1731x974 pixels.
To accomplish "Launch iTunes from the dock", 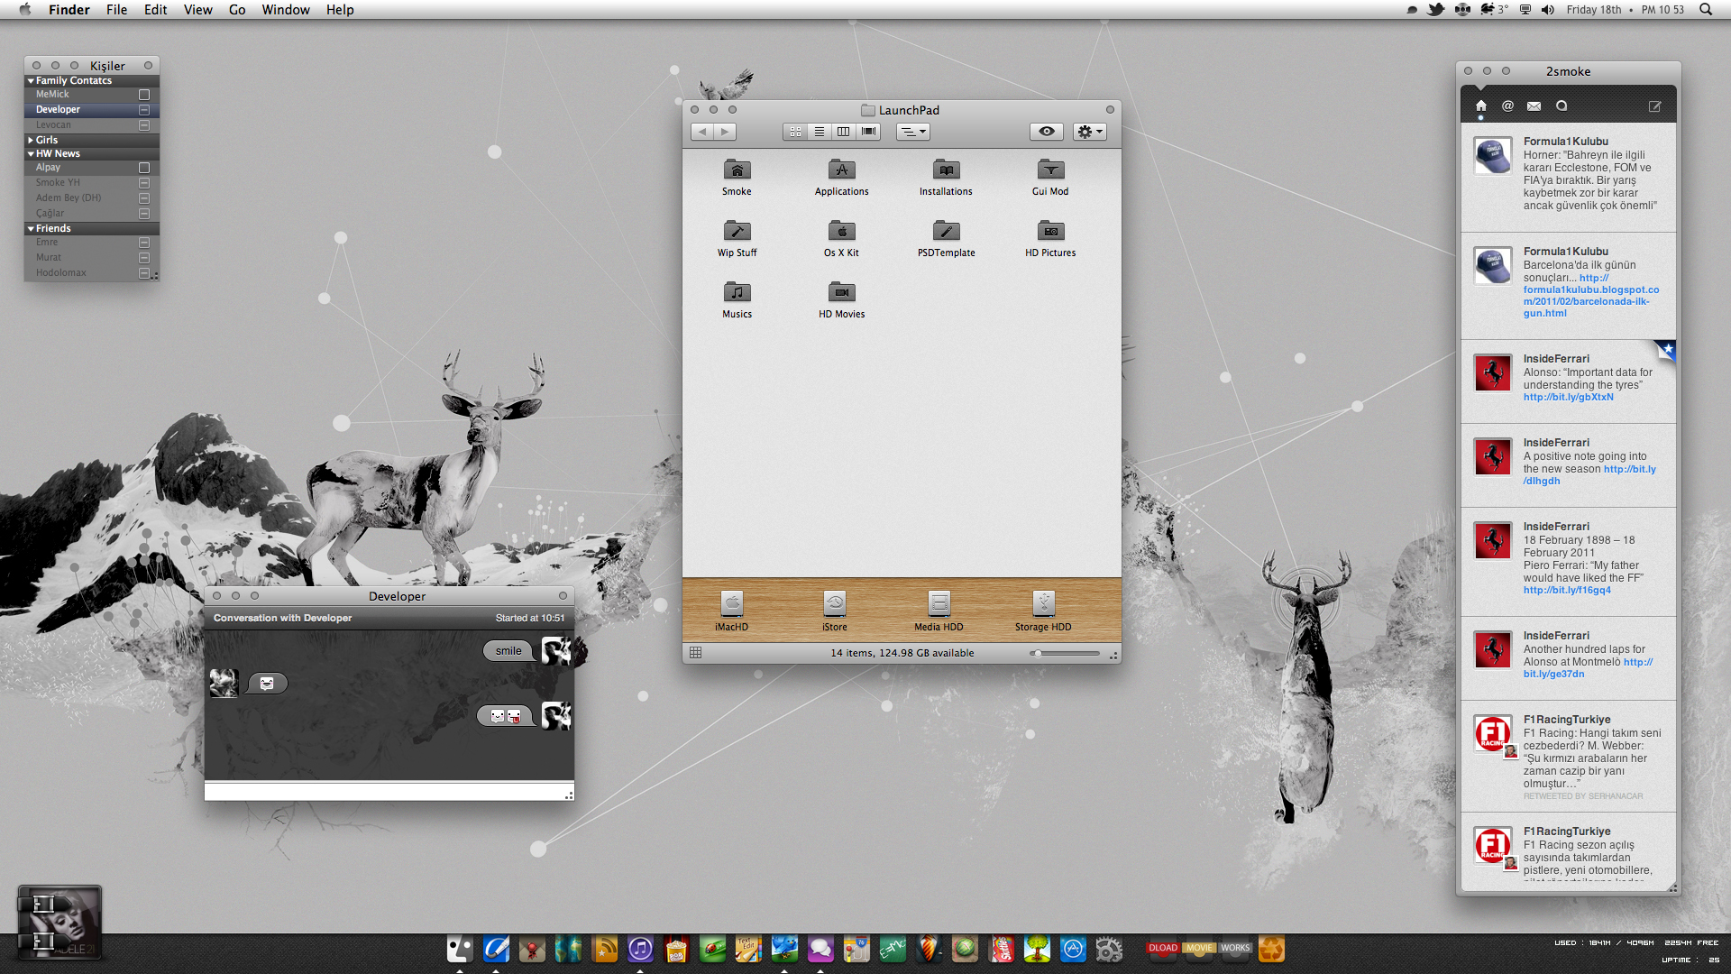I will 640,949.
